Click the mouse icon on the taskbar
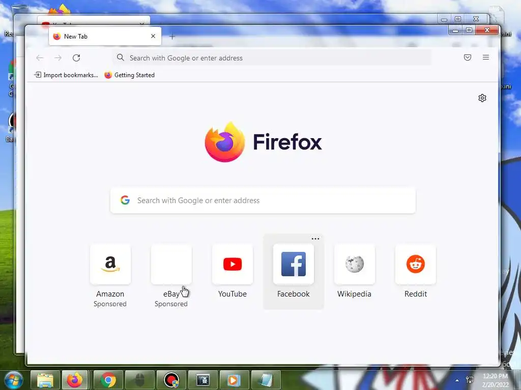Image resolution: width=521 pixels, height=390 pixels. [x=139, y=380]
